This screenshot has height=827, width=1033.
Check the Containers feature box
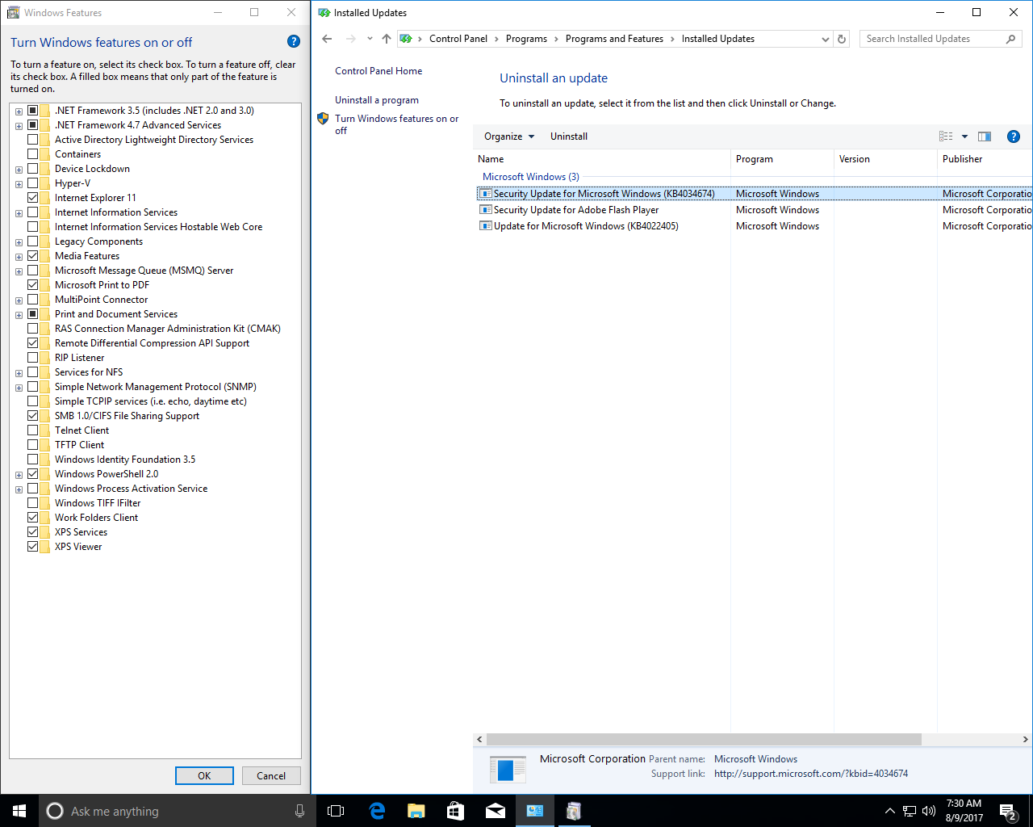(x=33, y=154)
